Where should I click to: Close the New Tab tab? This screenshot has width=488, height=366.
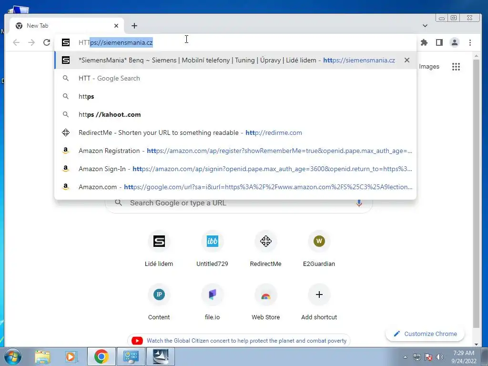point(116,26)
